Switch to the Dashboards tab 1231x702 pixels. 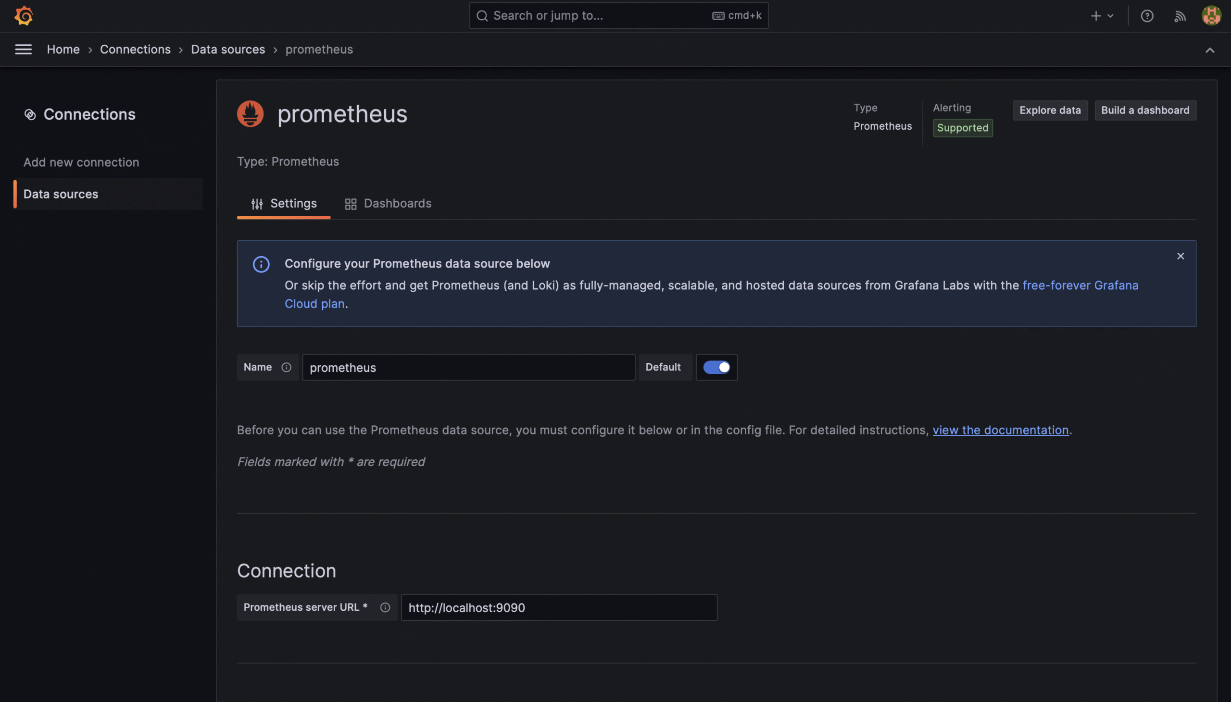click(x=388, y=203)
